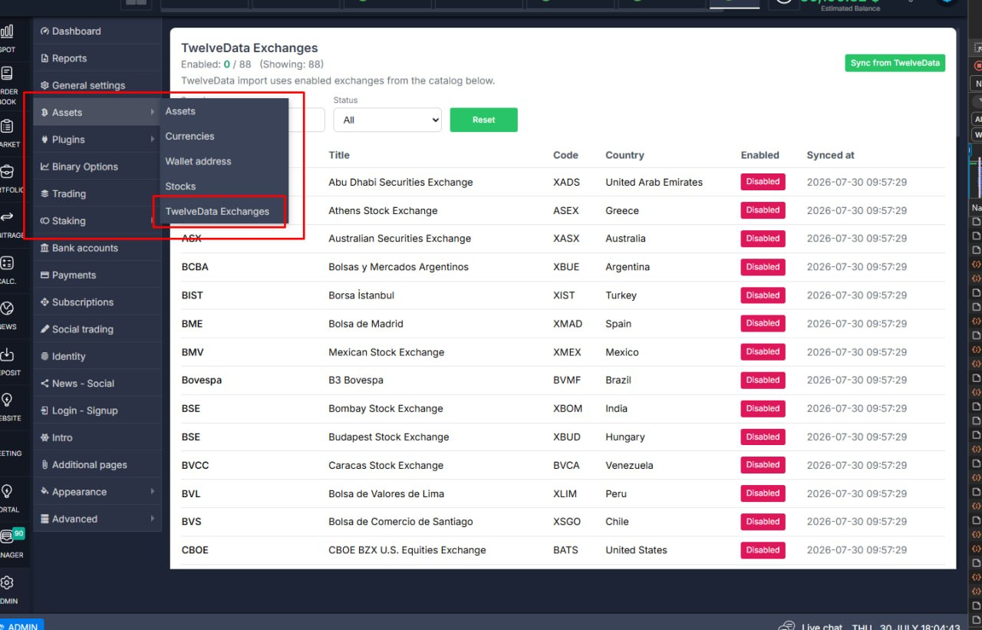Click the blue ADMIN badge at bottom

click(x=22, y=626)
